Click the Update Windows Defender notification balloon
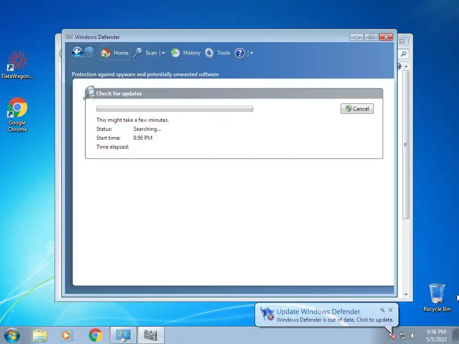The height and width of the screenshot is (344, 459). tap(326, 315)
